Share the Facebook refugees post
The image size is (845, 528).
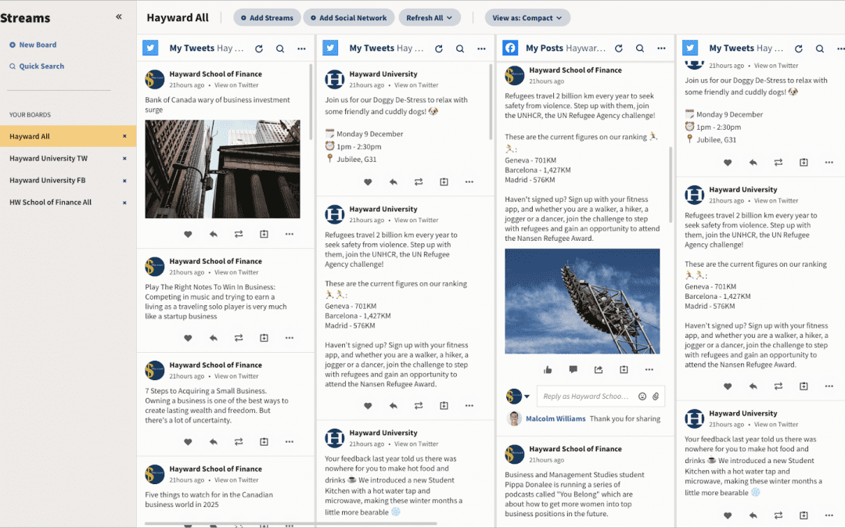pos(599,369)
